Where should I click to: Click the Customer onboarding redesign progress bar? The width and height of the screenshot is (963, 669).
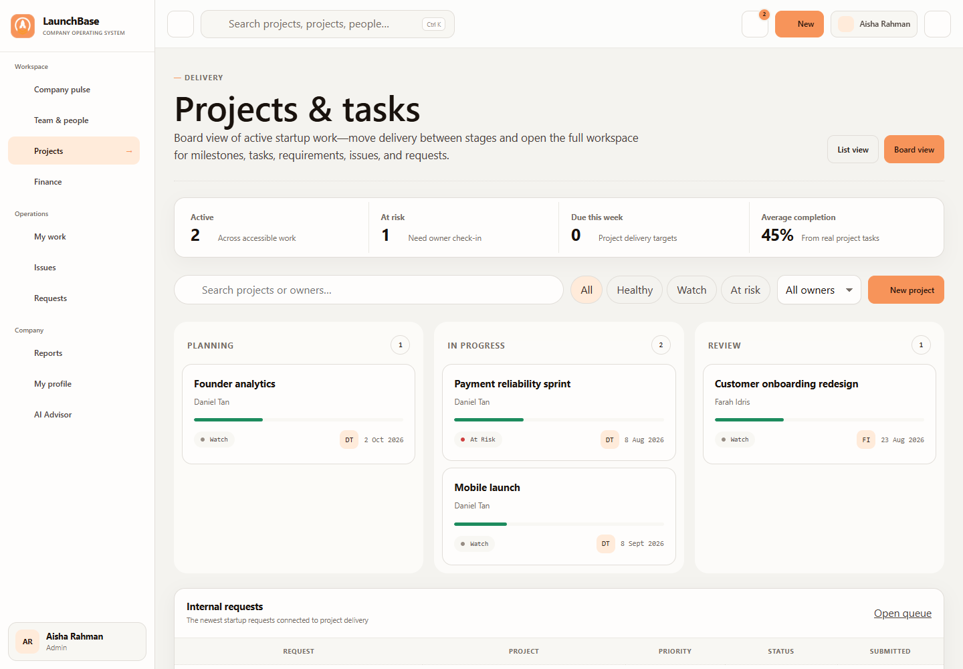[x=819, y=419]
